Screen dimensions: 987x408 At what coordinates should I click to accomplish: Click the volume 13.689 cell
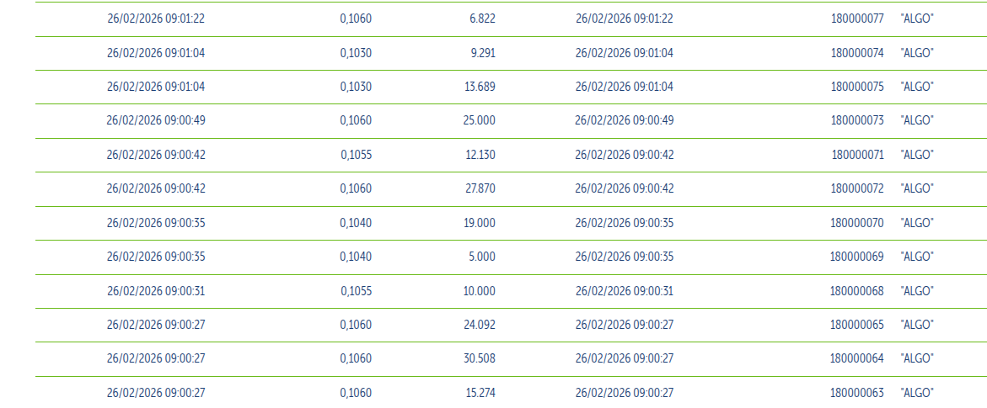pos(480,87)
